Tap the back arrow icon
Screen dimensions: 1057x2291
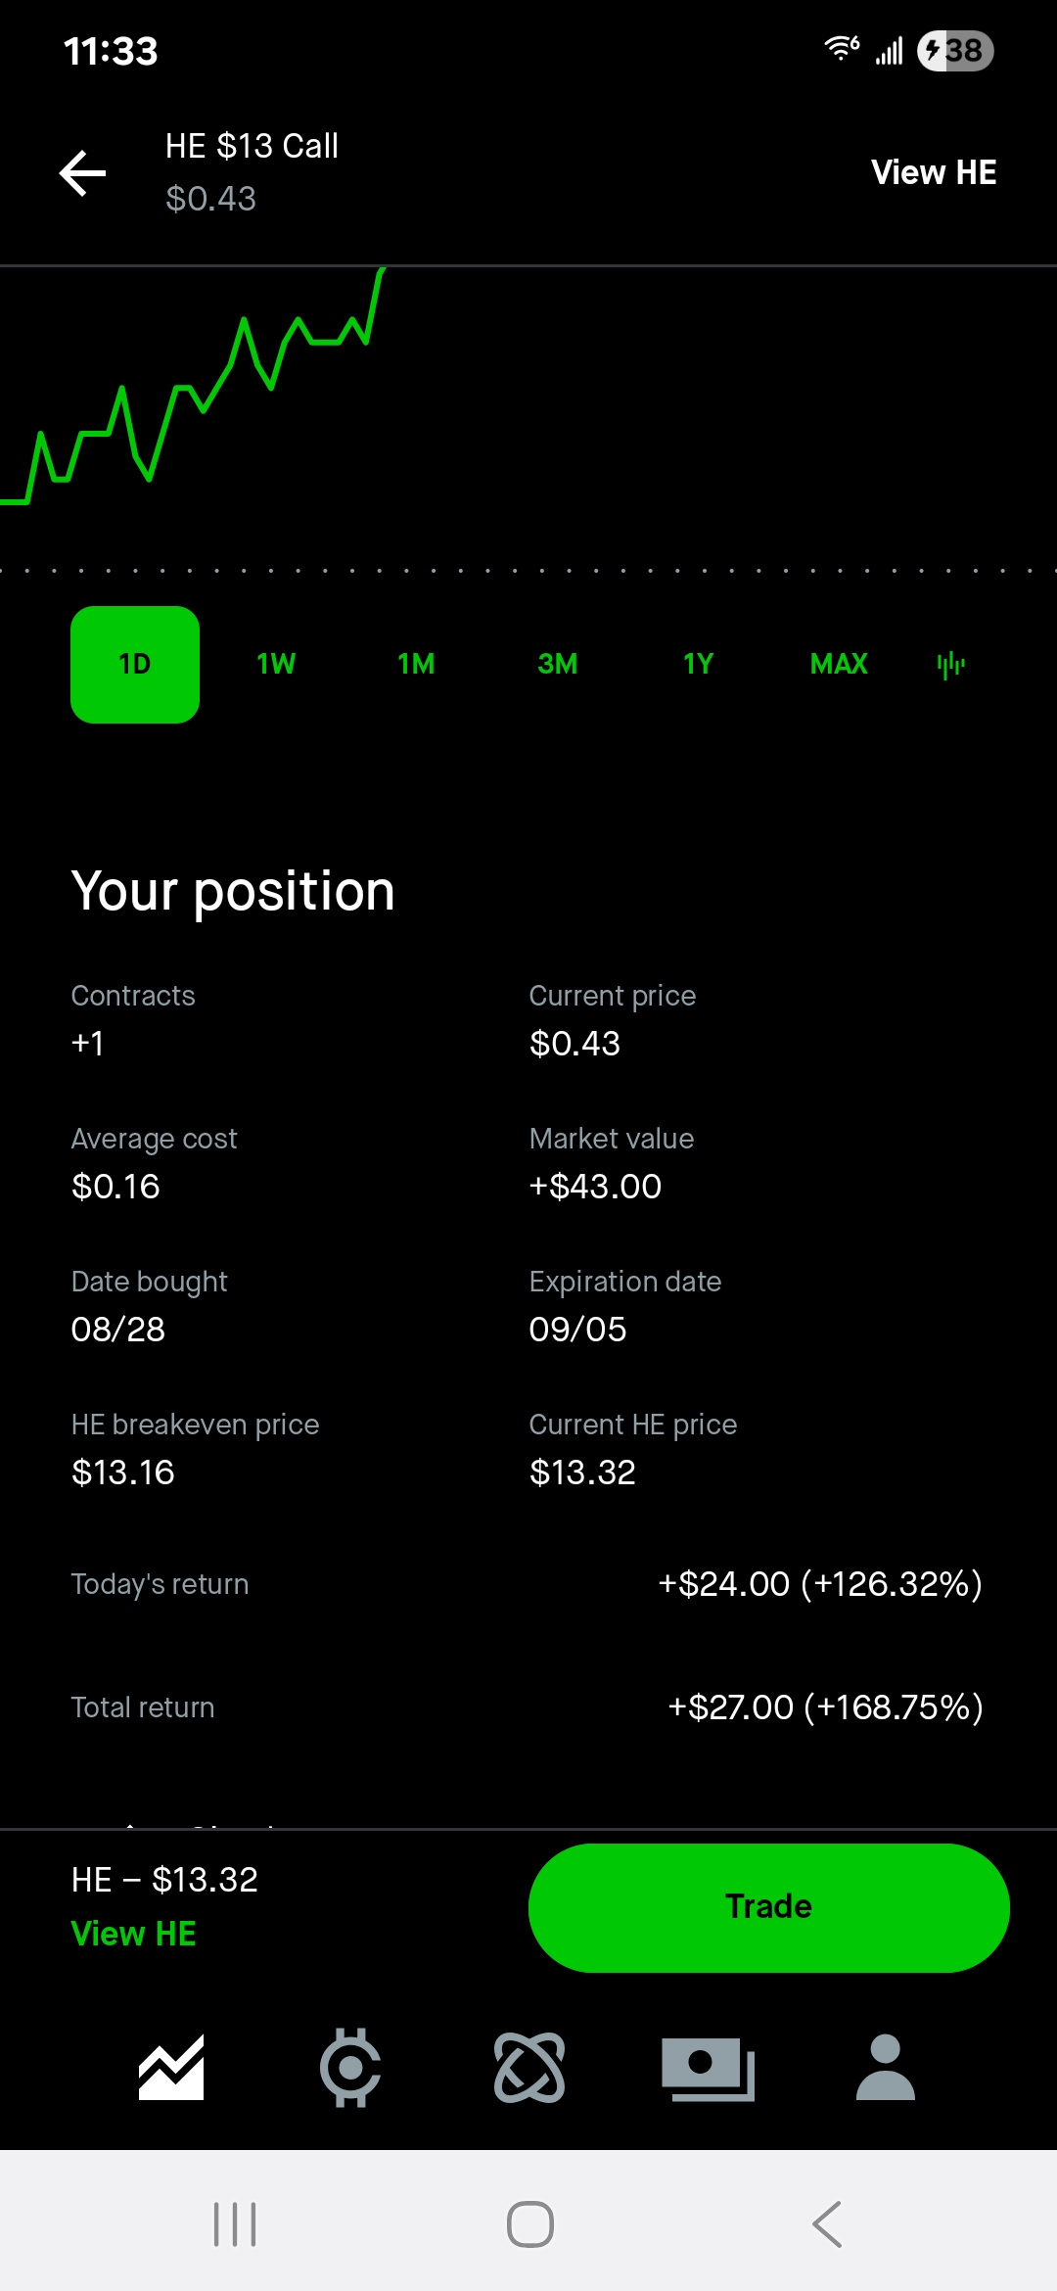coord(83,173)
